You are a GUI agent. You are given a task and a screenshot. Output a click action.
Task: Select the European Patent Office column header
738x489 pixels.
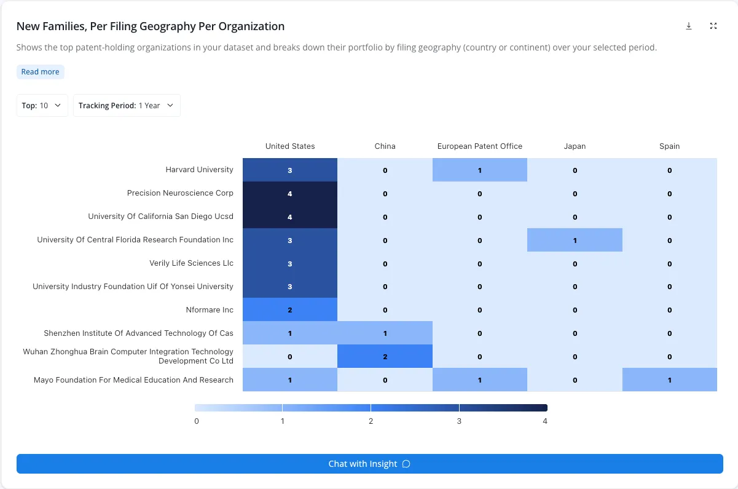point(480,146)
